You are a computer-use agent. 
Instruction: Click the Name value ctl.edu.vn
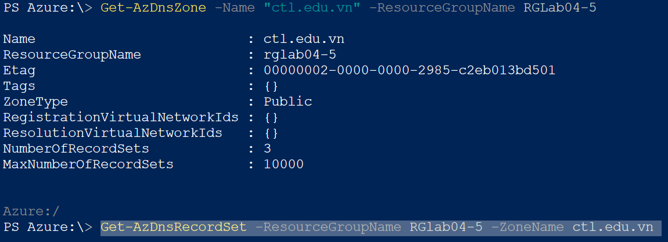coord(304,39)
